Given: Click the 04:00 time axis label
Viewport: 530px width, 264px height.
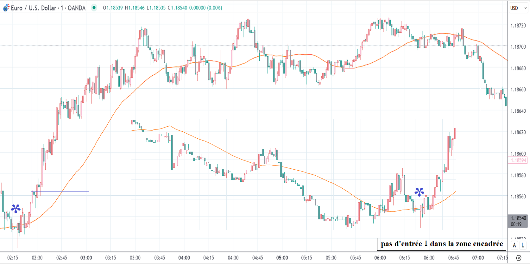Looking at the screenshot, I should [184, 258].
